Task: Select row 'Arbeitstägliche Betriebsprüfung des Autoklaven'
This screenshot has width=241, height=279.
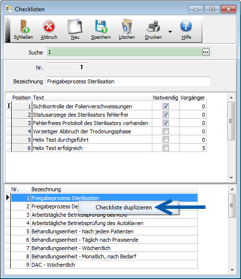Action: click(x=104, y=223)
